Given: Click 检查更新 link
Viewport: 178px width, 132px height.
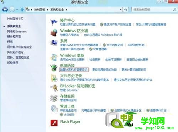Looking at the screenshot, I should (x=95, y=60).
